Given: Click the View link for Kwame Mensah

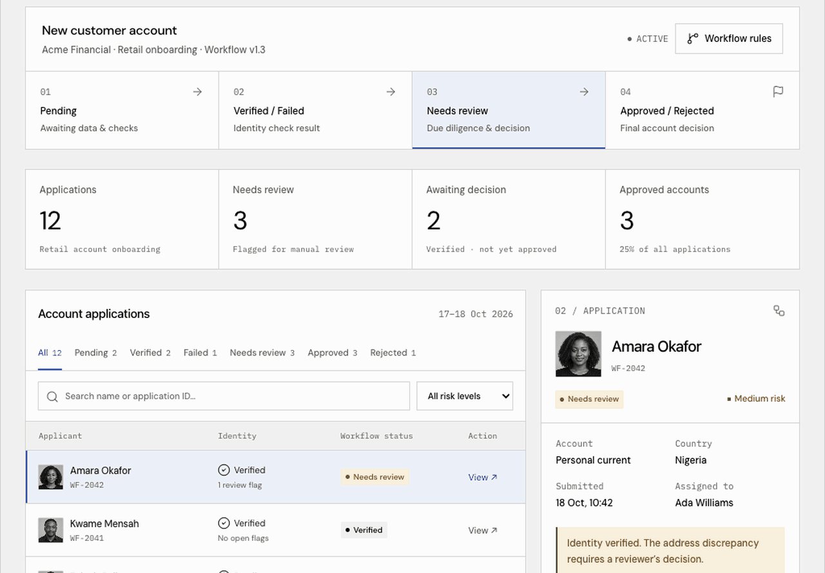Looking at the screenshot, I should 483,531.
